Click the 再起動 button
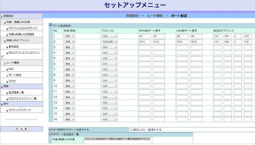255x145 pixels. pos(22,129)
